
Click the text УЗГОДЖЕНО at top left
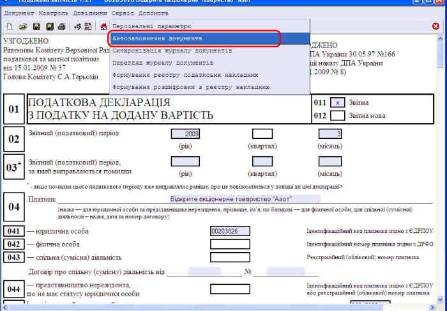pos(26,41)
